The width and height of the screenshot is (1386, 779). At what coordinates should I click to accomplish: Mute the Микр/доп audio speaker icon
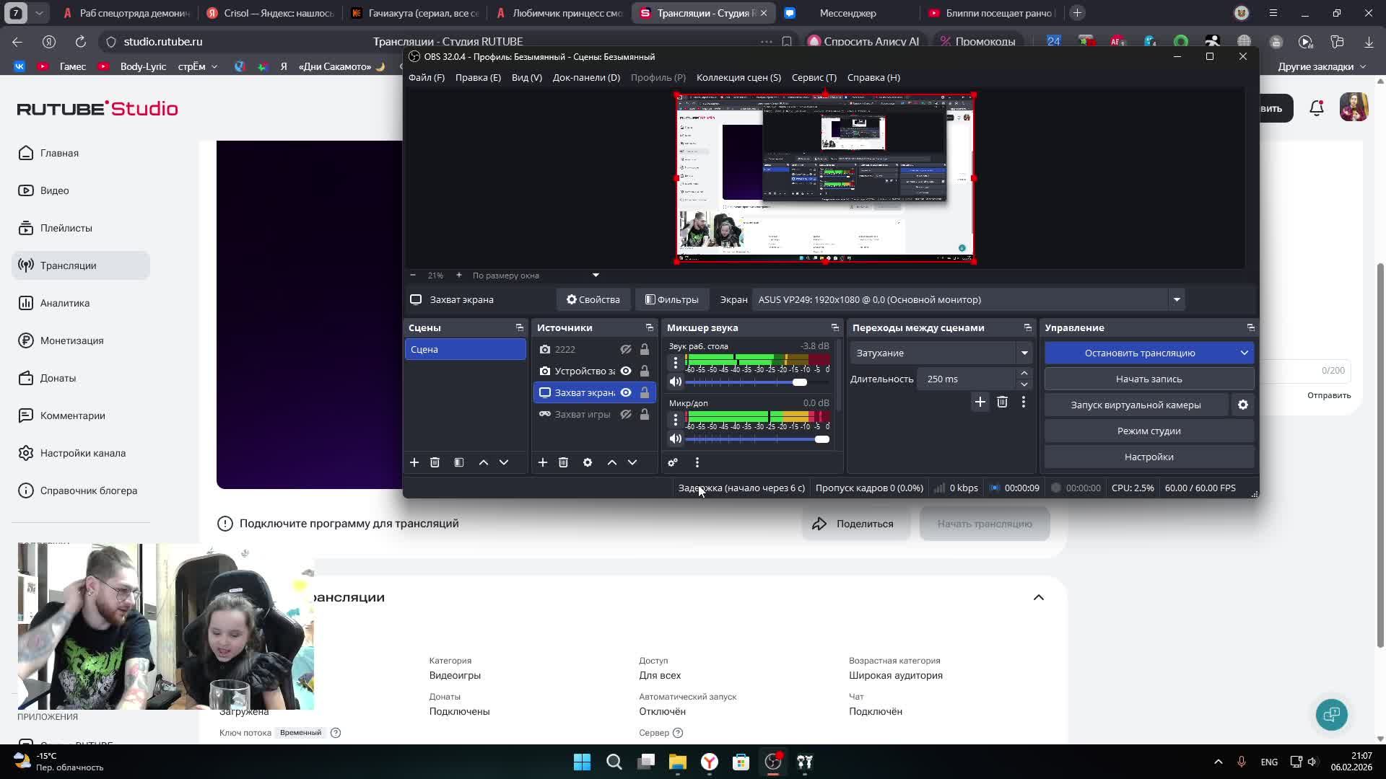coord(676,439)
